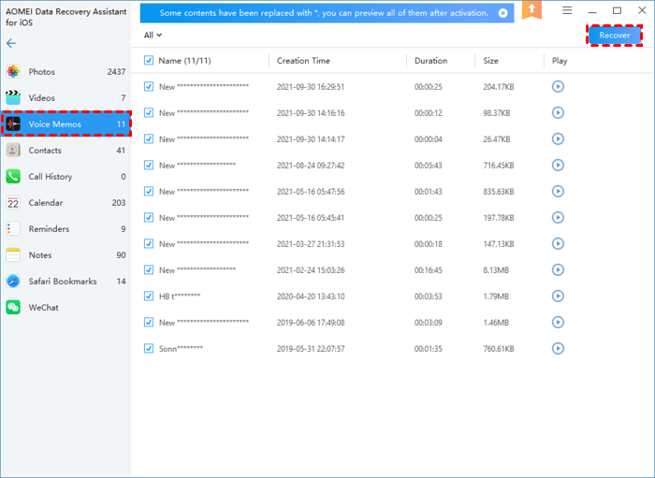Play the Sonn voice memo from 2019-05-31
655x478 pixels.
click(558, 349)
